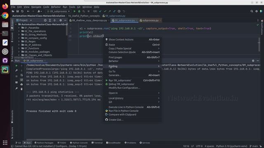Screen dimensions: 264x148
Task: Open the Problems tool window button
Action: [130, 143]
